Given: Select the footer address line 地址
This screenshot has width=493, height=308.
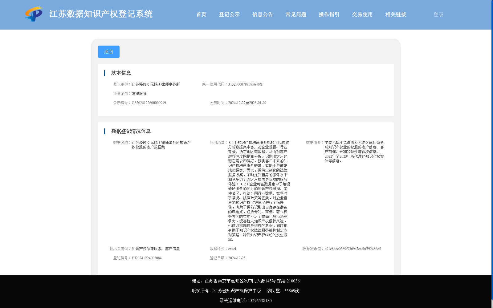Looking at the screenshot, I should 246,281.
